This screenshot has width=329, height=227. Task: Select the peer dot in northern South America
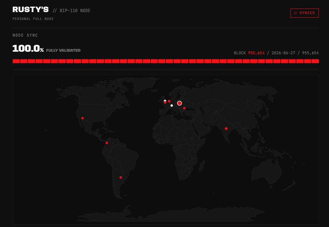[106, 143]
